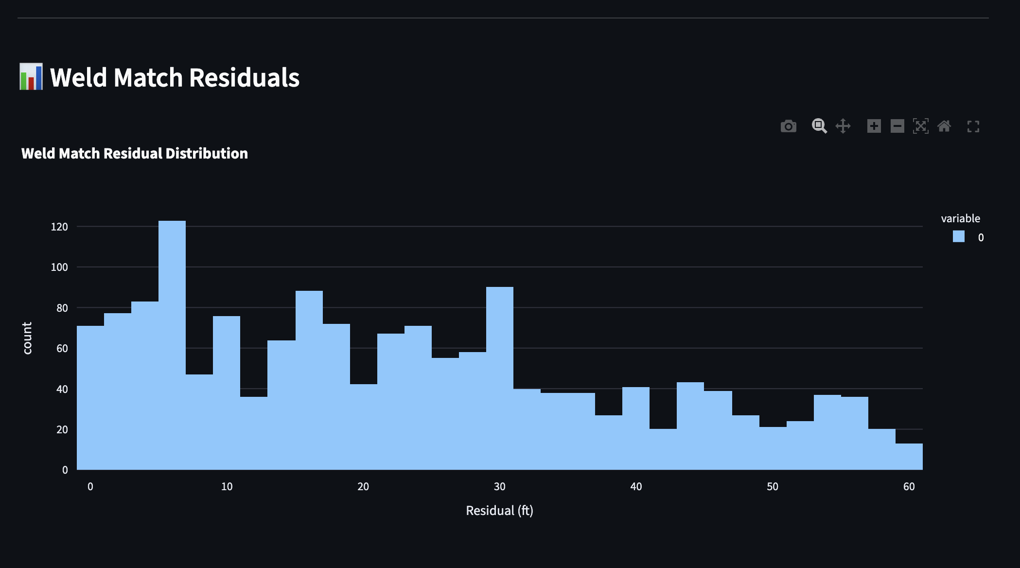This screenshot has height=568, width=1020.
Task: Click the 'count' y-axis label
Action: click(x=27, y=338)
